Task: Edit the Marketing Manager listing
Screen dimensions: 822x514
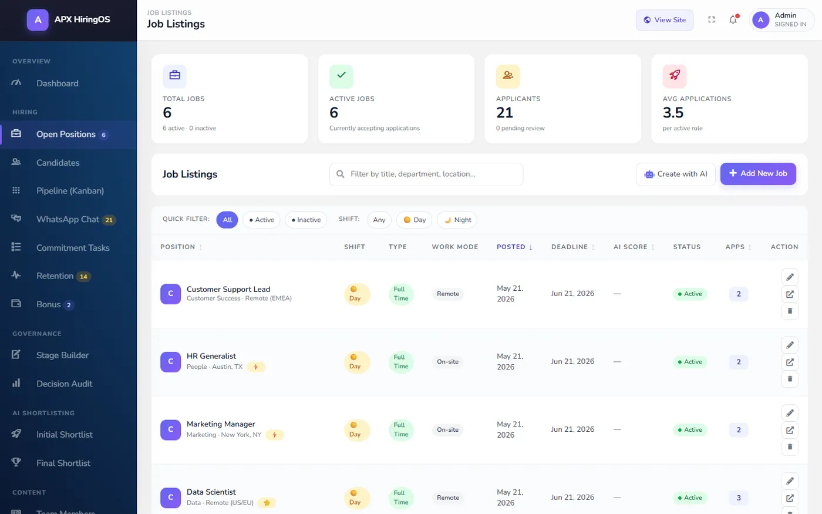Action: (x=790, y=414)
